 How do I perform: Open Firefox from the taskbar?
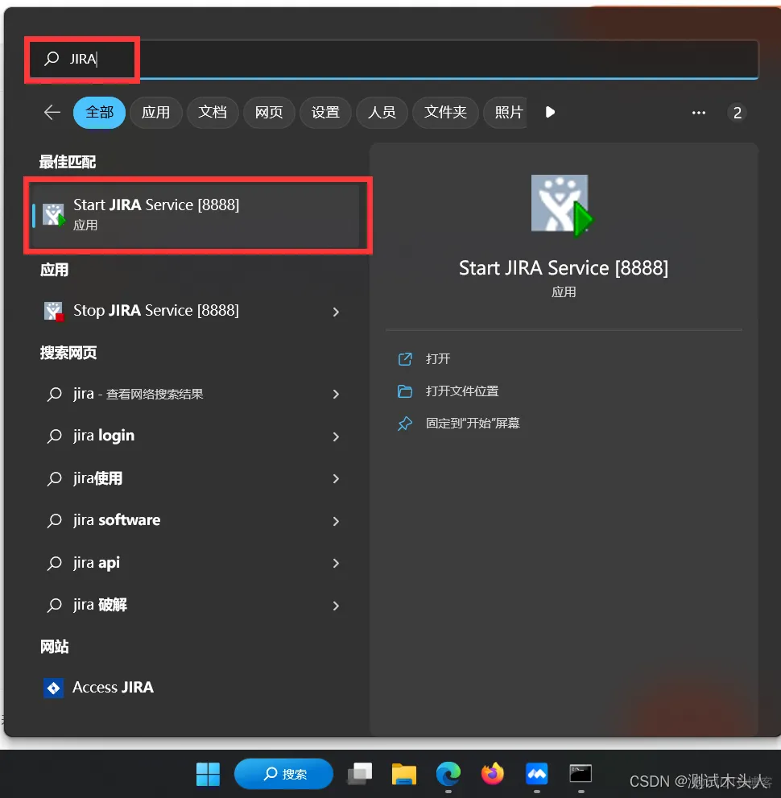tap(493, 774)
